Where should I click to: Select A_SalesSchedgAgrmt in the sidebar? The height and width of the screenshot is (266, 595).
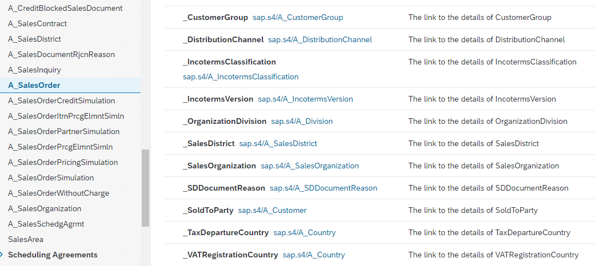[46, 224]
